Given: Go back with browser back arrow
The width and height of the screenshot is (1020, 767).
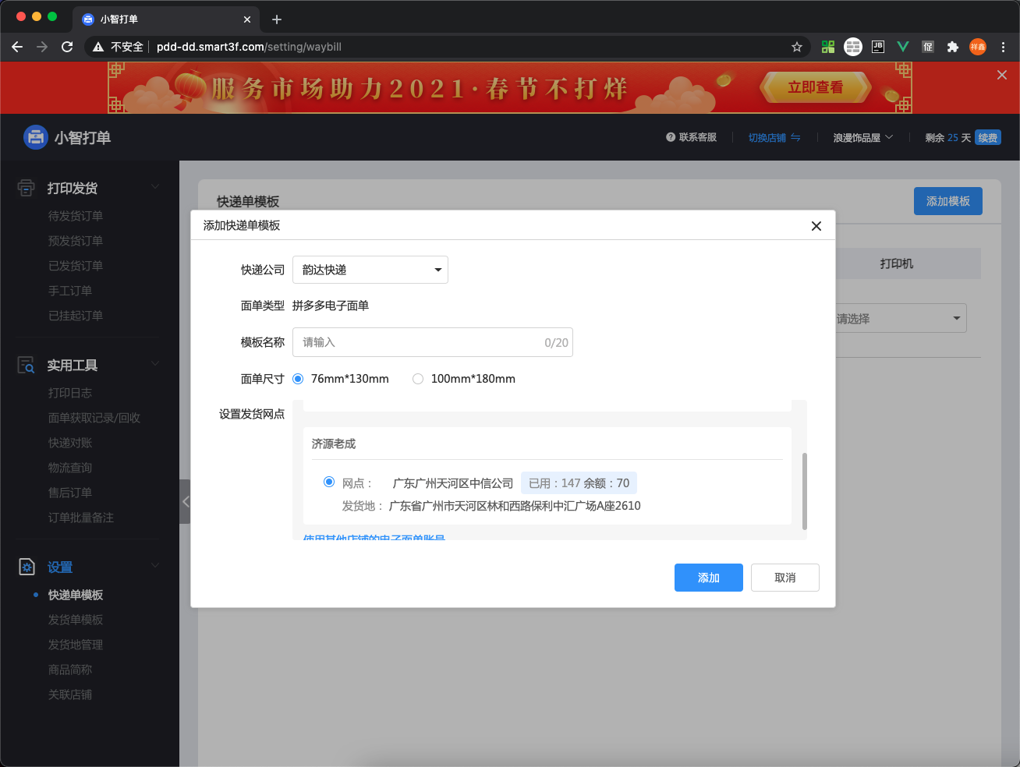Looking at the screenshot, I should pos(17,47).
